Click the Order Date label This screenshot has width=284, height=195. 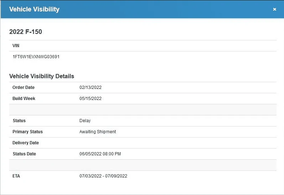point(24,87)
